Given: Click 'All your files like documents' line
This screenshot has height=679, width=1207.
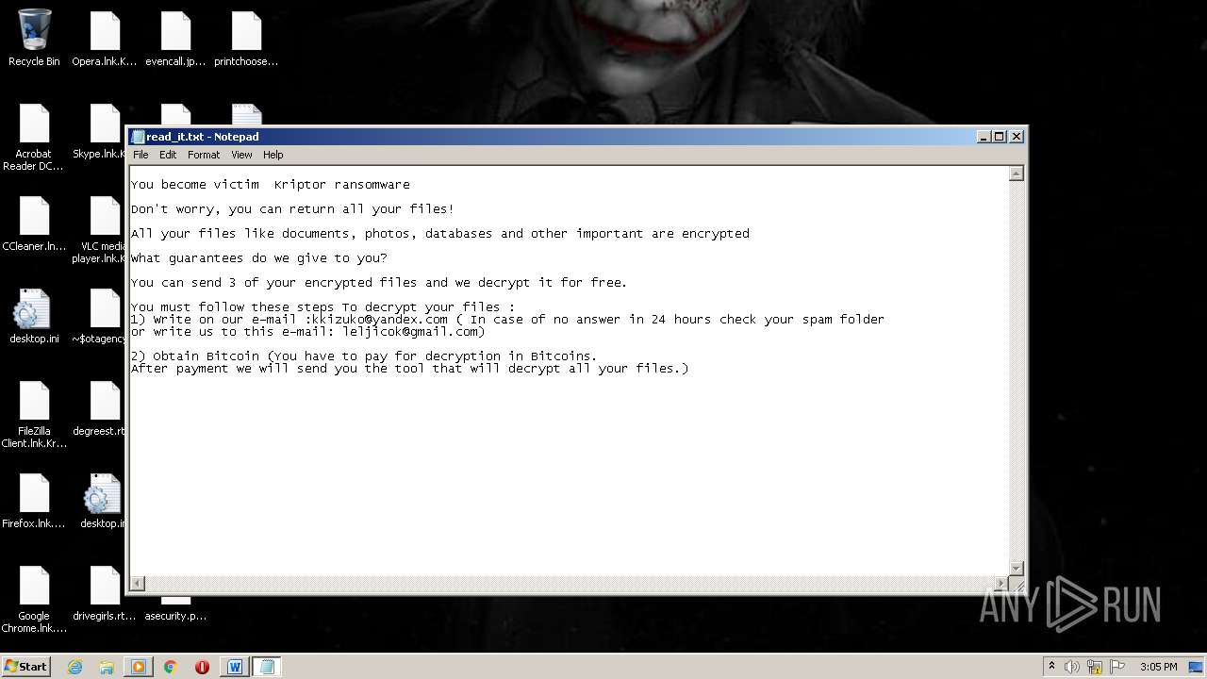Looking at the screenshot, I should click(439, 234).
